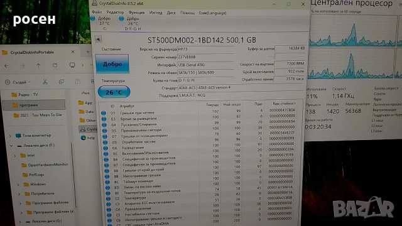Click the firmware version field HP73

205,49
